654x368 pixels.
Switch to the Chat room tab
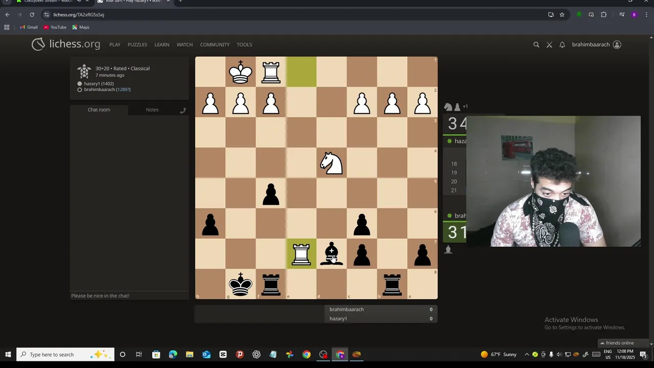tap(99, 110)
